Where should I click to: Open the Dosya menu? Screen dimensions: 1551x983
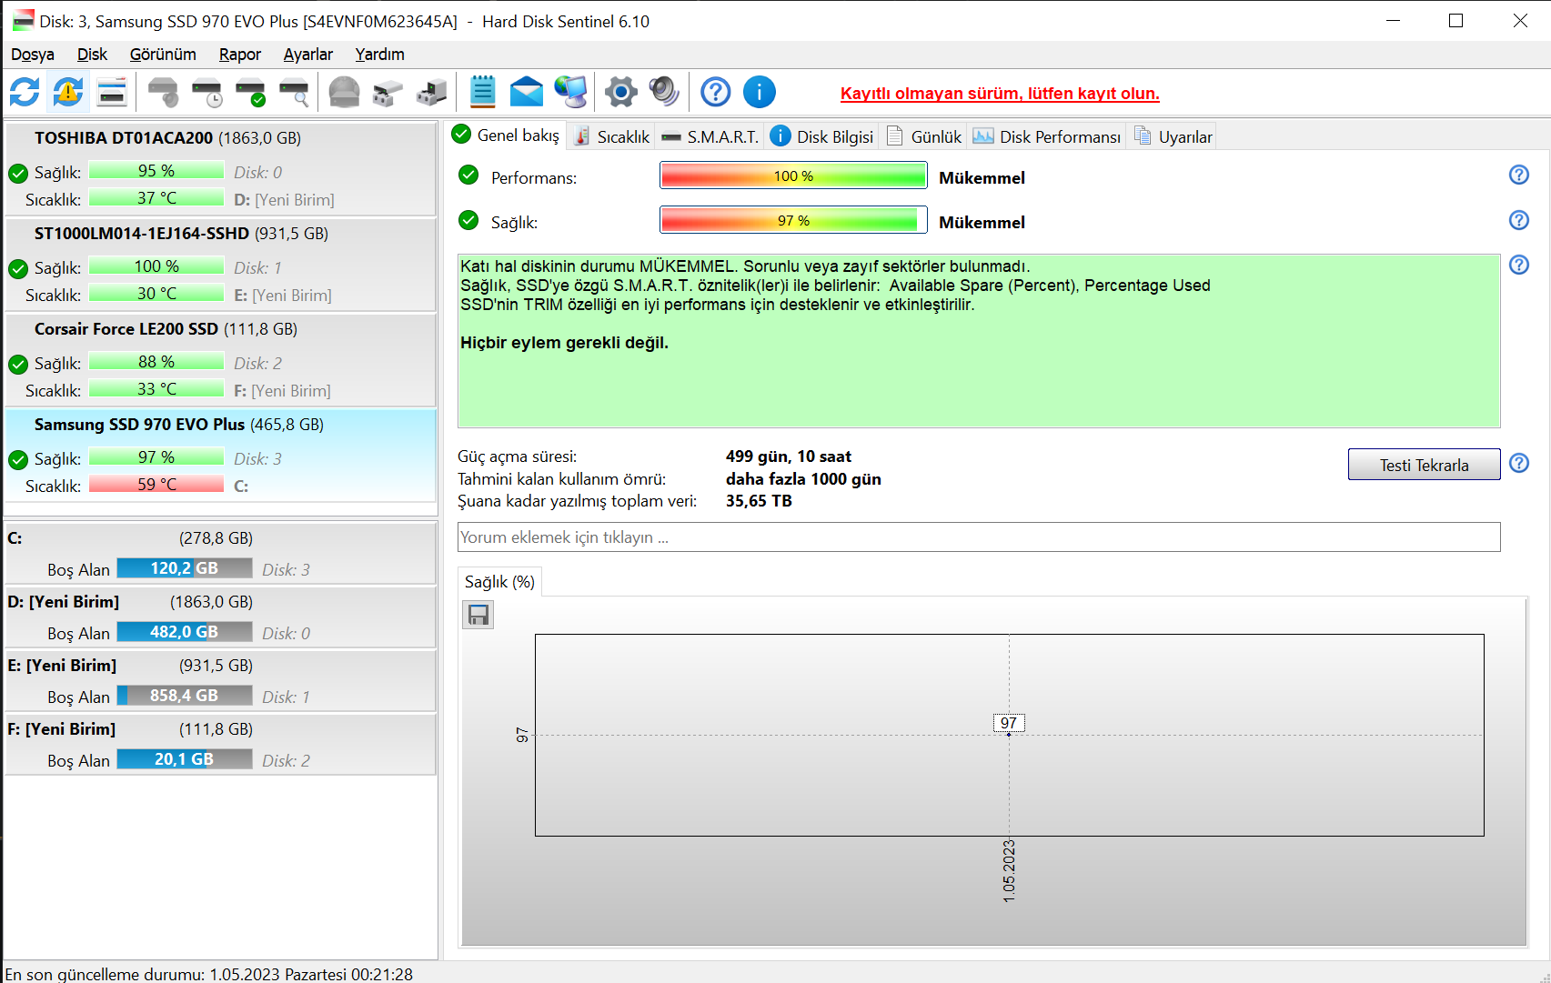[x=33, y=55]
